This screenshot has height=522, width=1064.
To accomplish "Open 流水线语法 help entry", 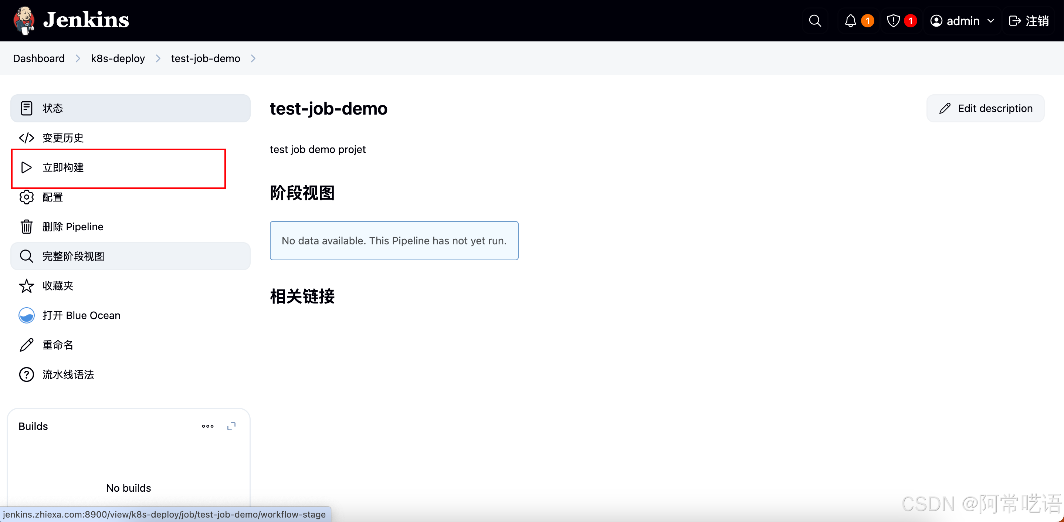I will (68, 374).
